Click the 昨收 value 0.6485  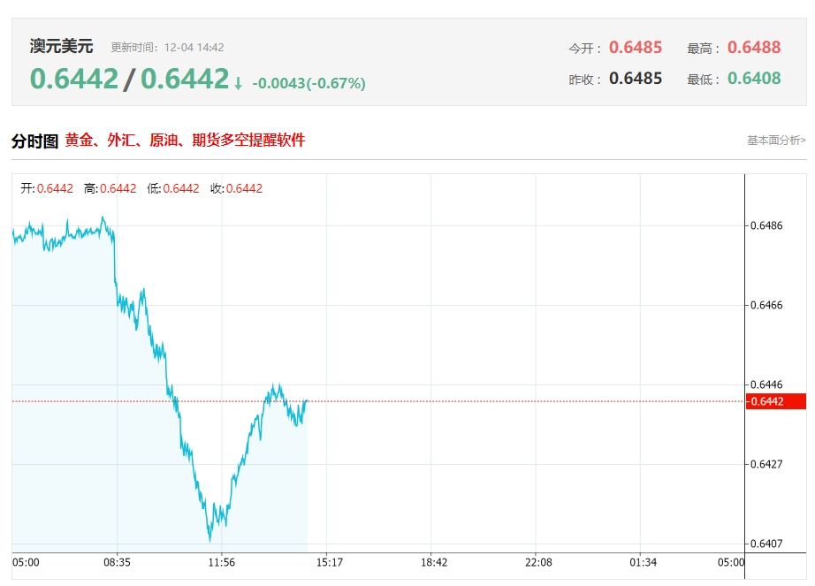pos(635,79)
